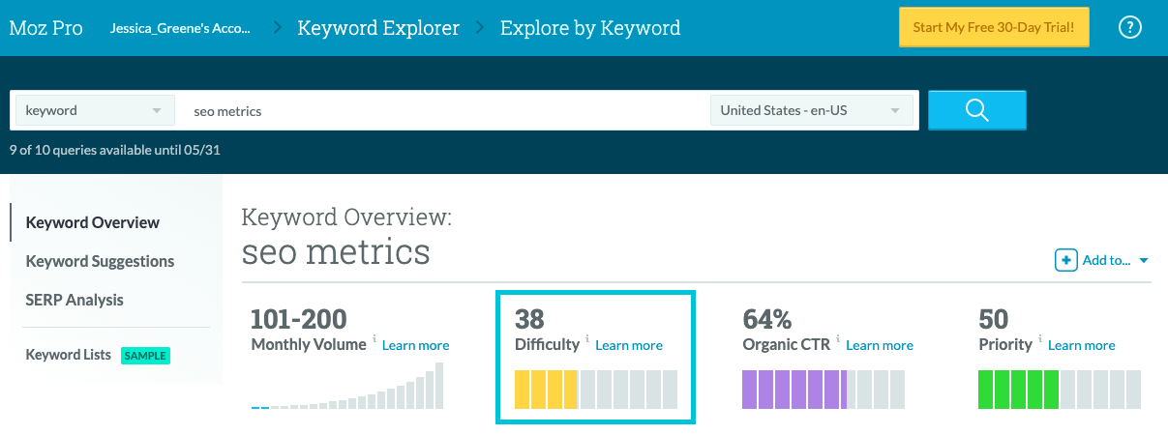Show info tooltip for Monthly Volume

click(x=374, y=339)
